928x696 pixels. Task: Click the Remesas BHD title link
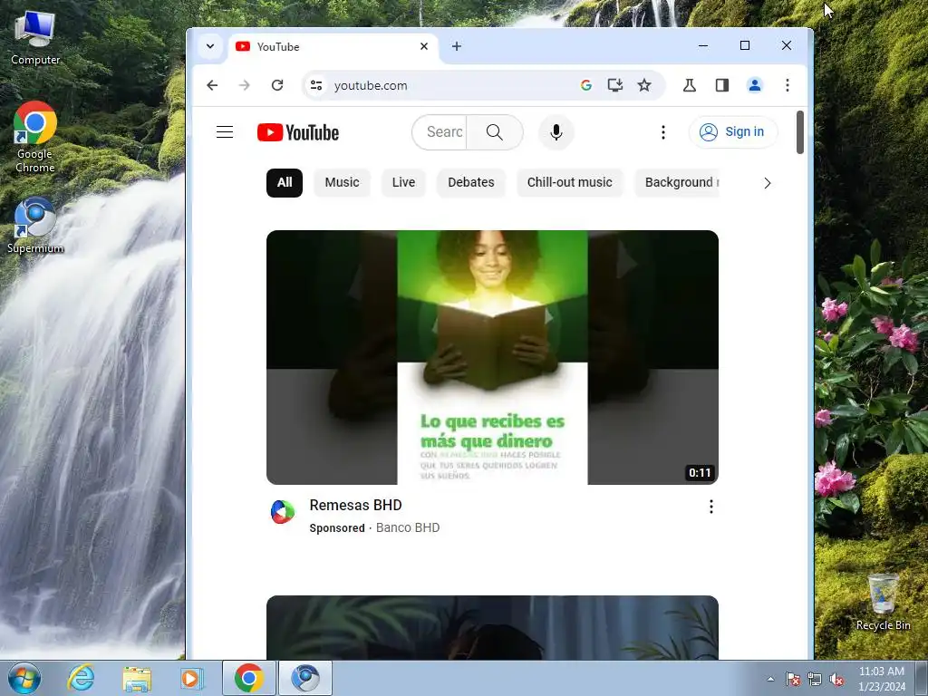(x=355, y=505)
